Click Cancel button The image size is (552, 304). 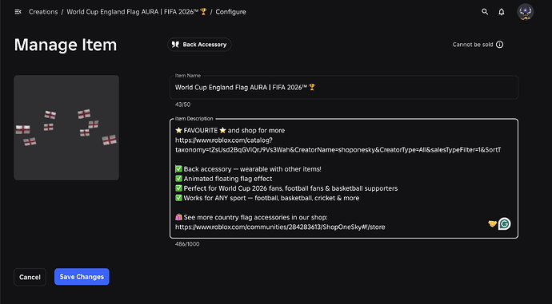point(30,277)
